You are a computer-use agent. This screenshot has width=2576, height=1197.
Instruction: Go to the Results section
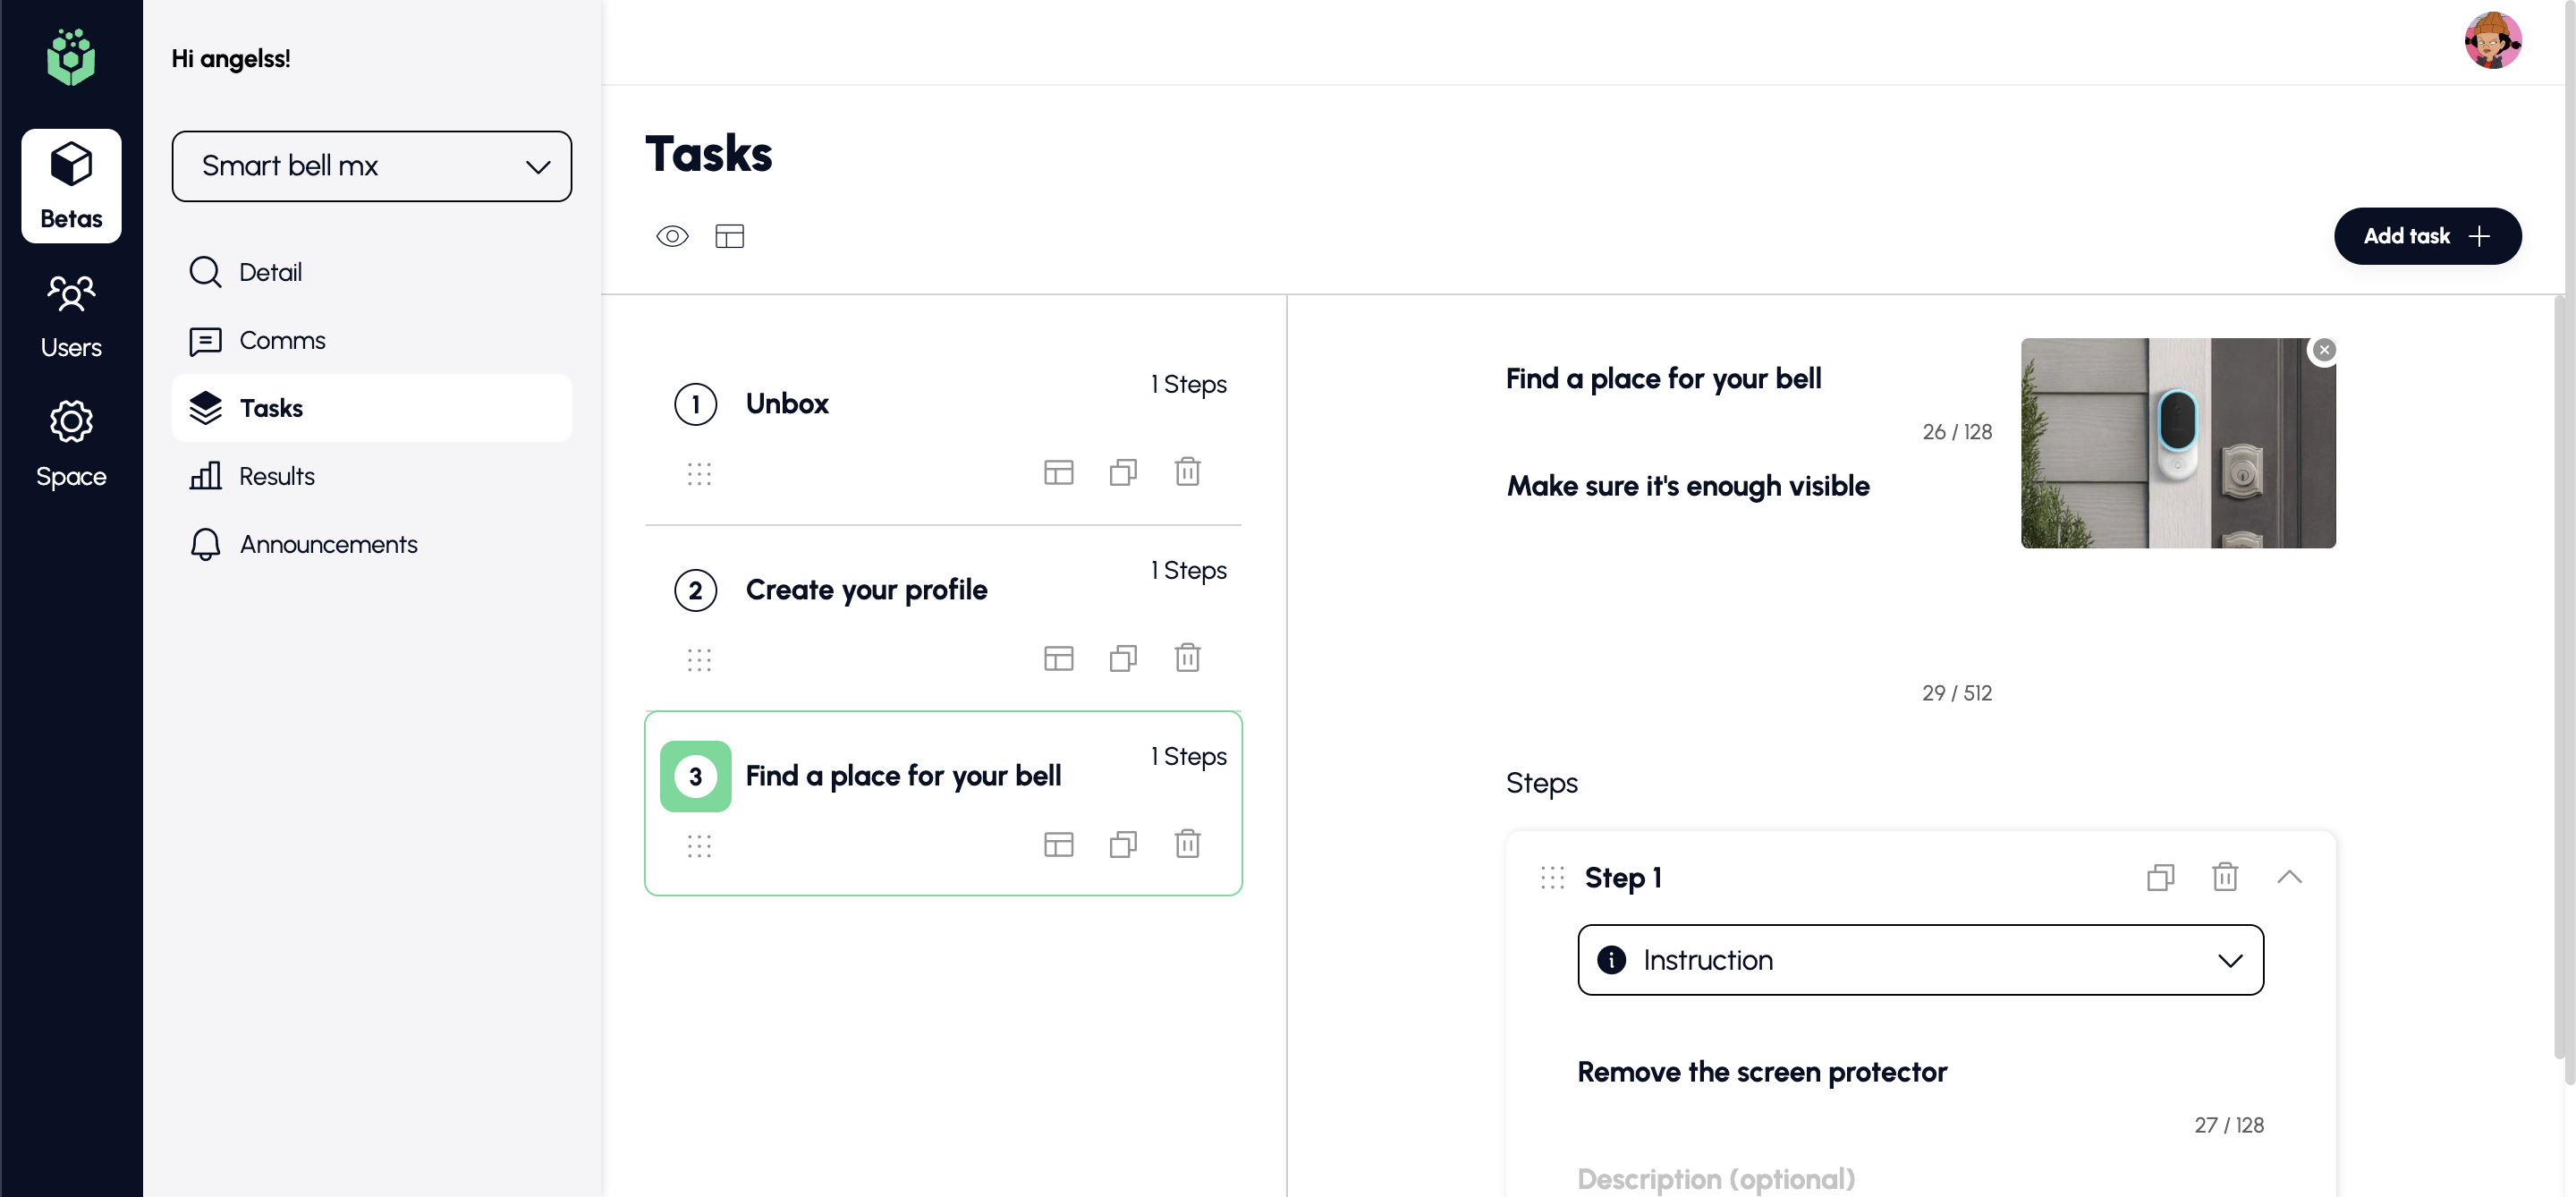[276, 476]
